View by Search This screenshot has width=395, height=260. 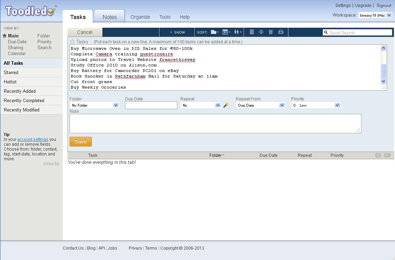click(x=44, y=47)
